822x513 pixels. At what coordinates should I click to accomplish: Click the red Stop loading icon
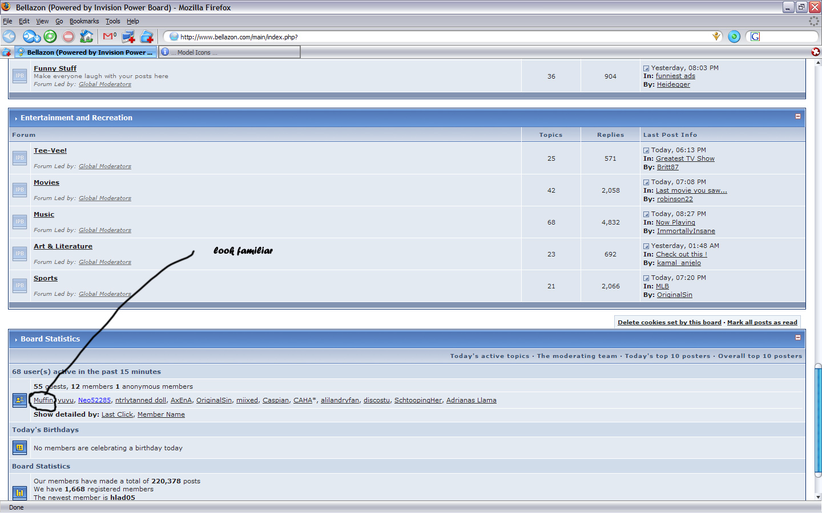tap(68, 36)
